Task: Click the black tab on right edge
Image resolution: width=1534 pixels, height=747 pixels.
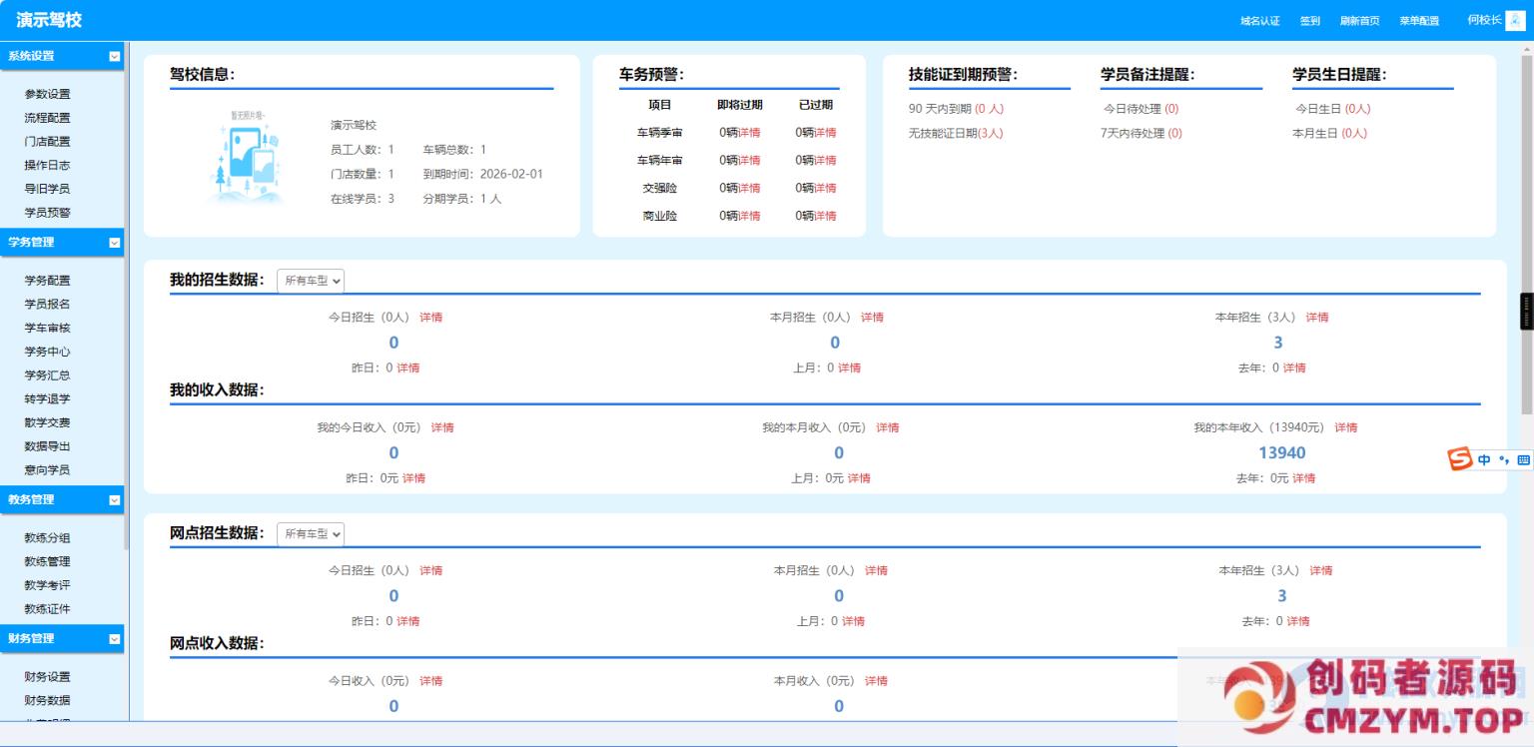Action: click(1526, 312)
